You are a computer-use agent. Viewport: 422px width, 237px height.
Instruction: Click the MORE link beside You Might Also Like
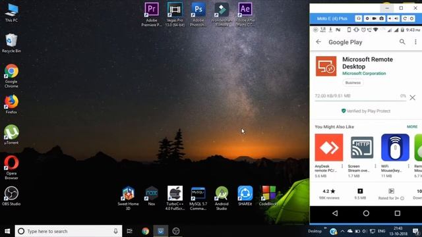(412, 126)
